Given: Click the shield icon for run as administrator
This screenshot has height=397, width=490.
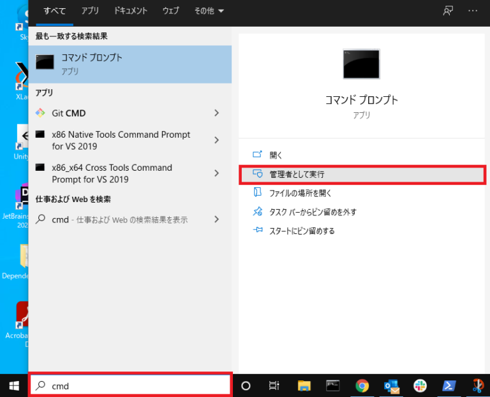Looking at the screenshot, I should (x=258, y=173).
